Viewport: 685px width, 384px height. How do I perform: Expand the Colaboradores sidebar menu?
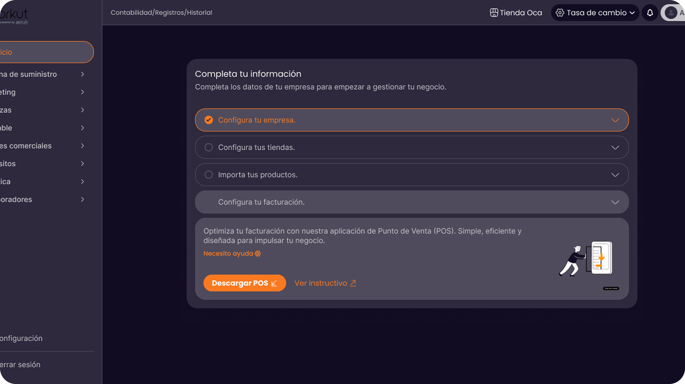click(82, 199)
